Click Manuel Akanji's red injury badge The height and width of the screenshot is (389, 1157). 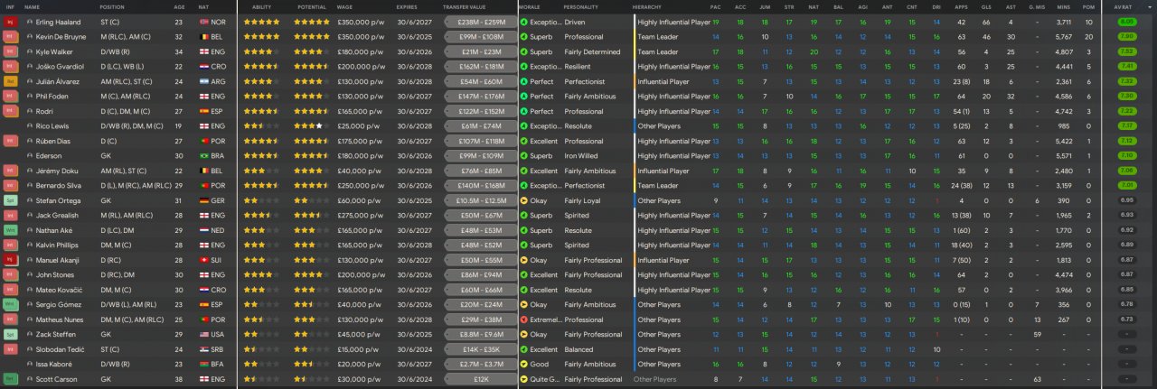point(11,260)
